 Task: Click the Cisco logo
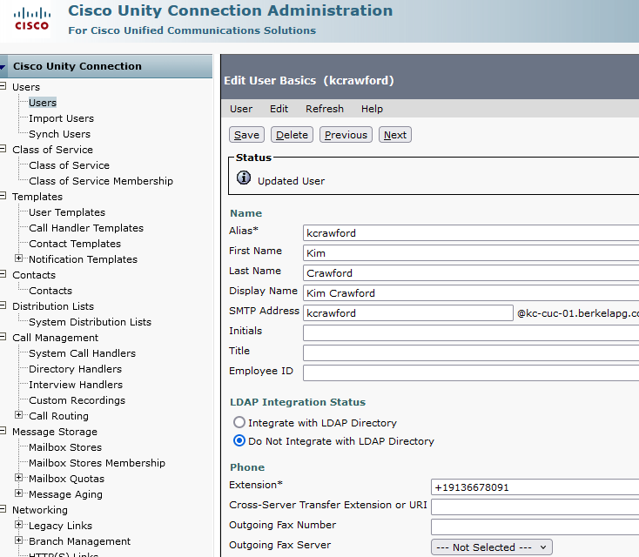(31, 19)
